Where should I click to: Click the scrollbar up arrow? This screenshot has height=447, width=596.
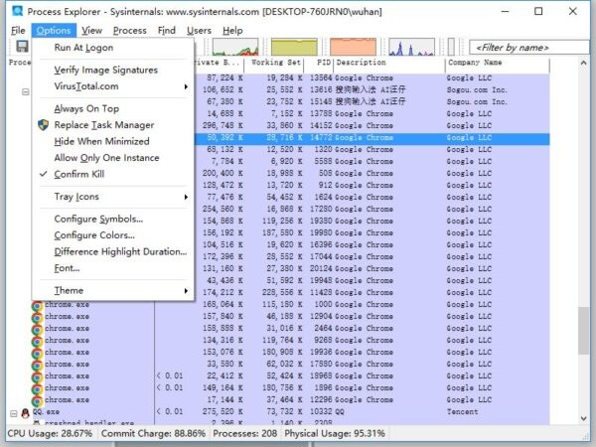(583, 63)
